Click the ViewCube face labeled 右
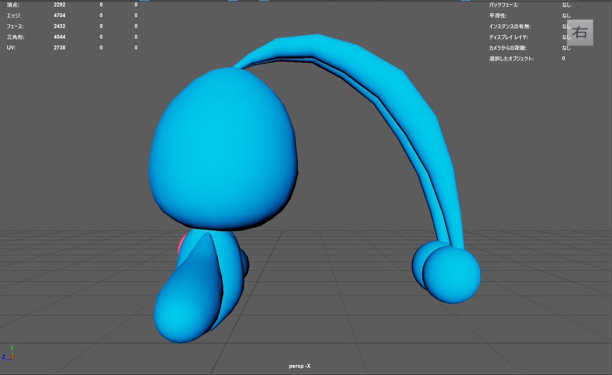 (x=580, y=33)
